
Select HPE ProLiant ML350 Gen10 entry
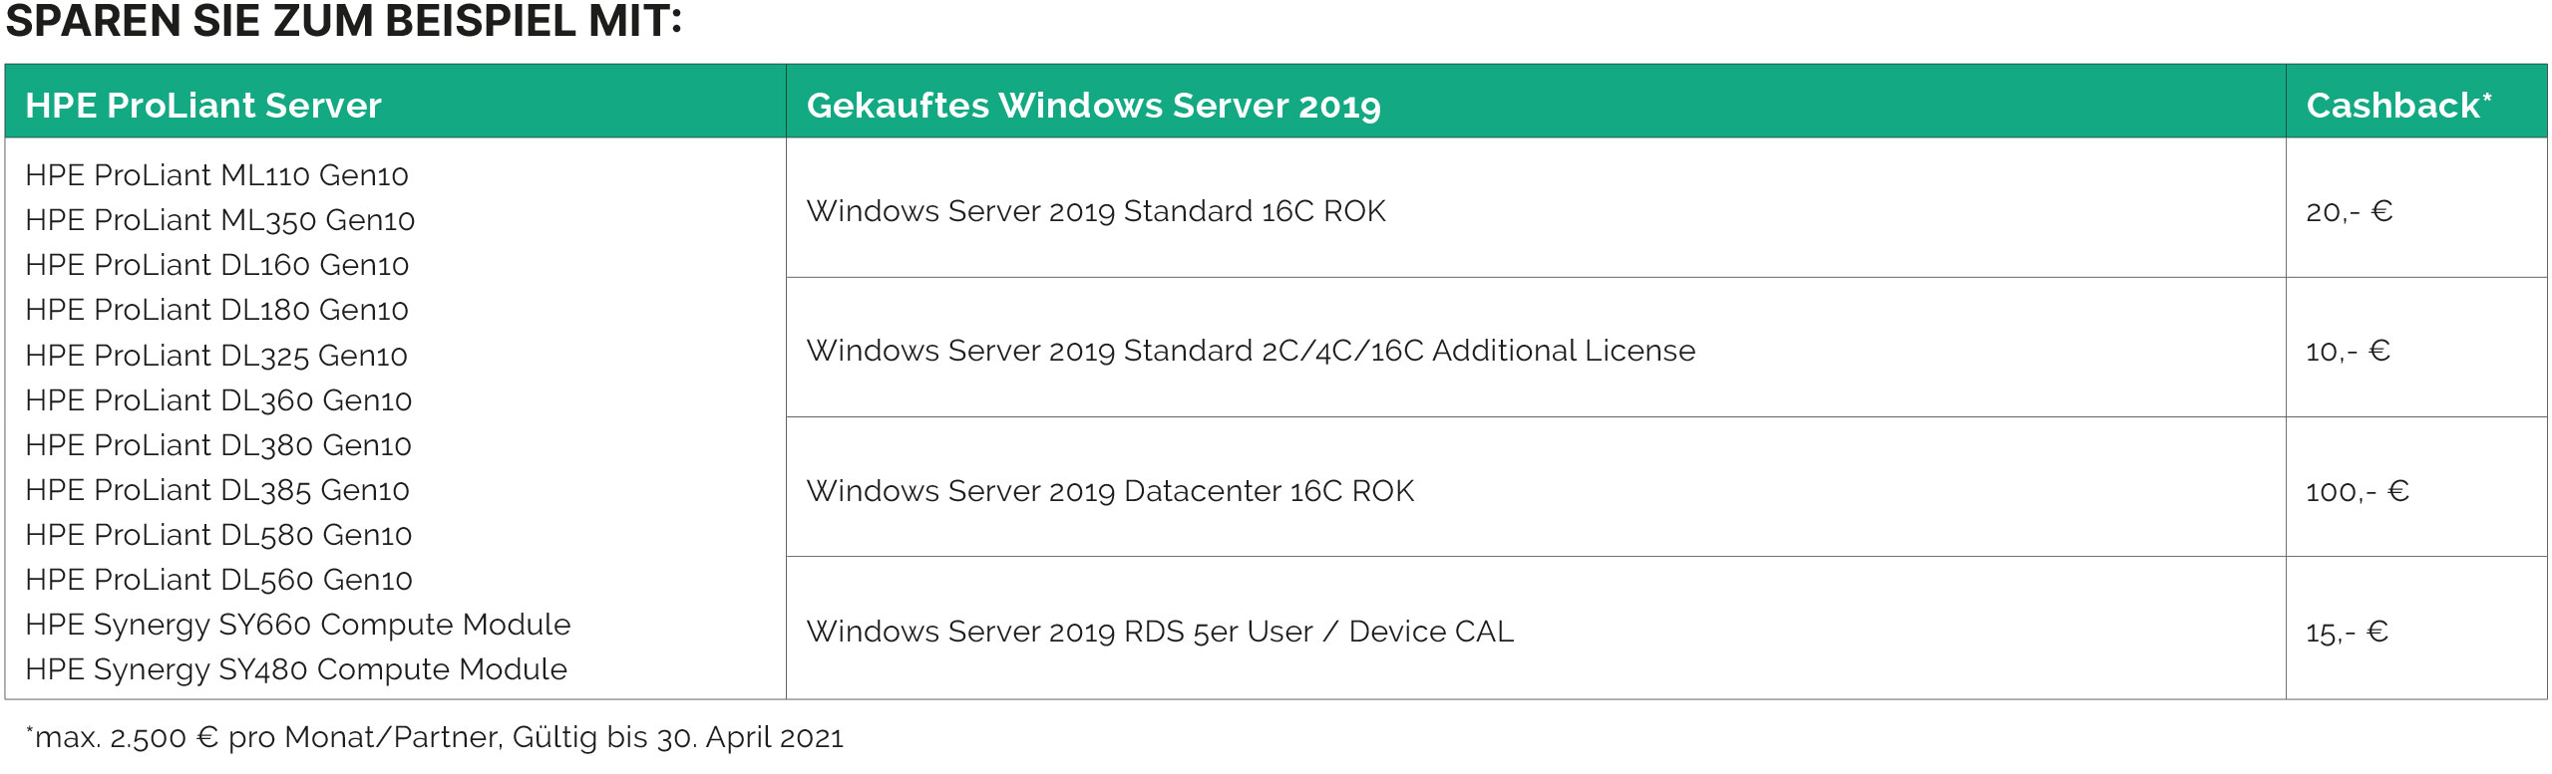coord(220,220)
